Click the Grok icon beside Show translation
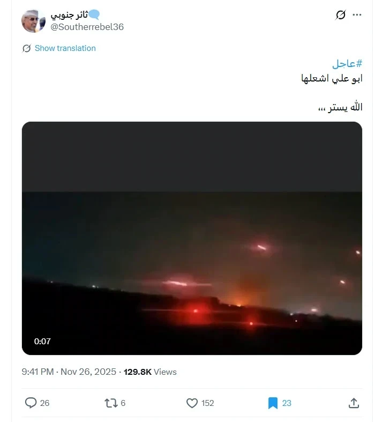This screenshot has height=422, width=383. [26, 48]
